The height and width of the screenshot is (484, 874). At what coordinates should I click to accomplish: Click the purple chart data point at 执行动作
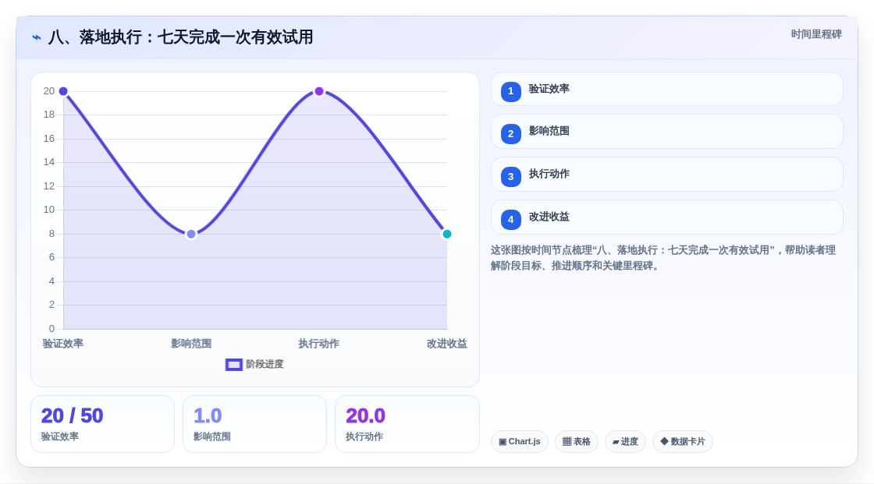319,91
